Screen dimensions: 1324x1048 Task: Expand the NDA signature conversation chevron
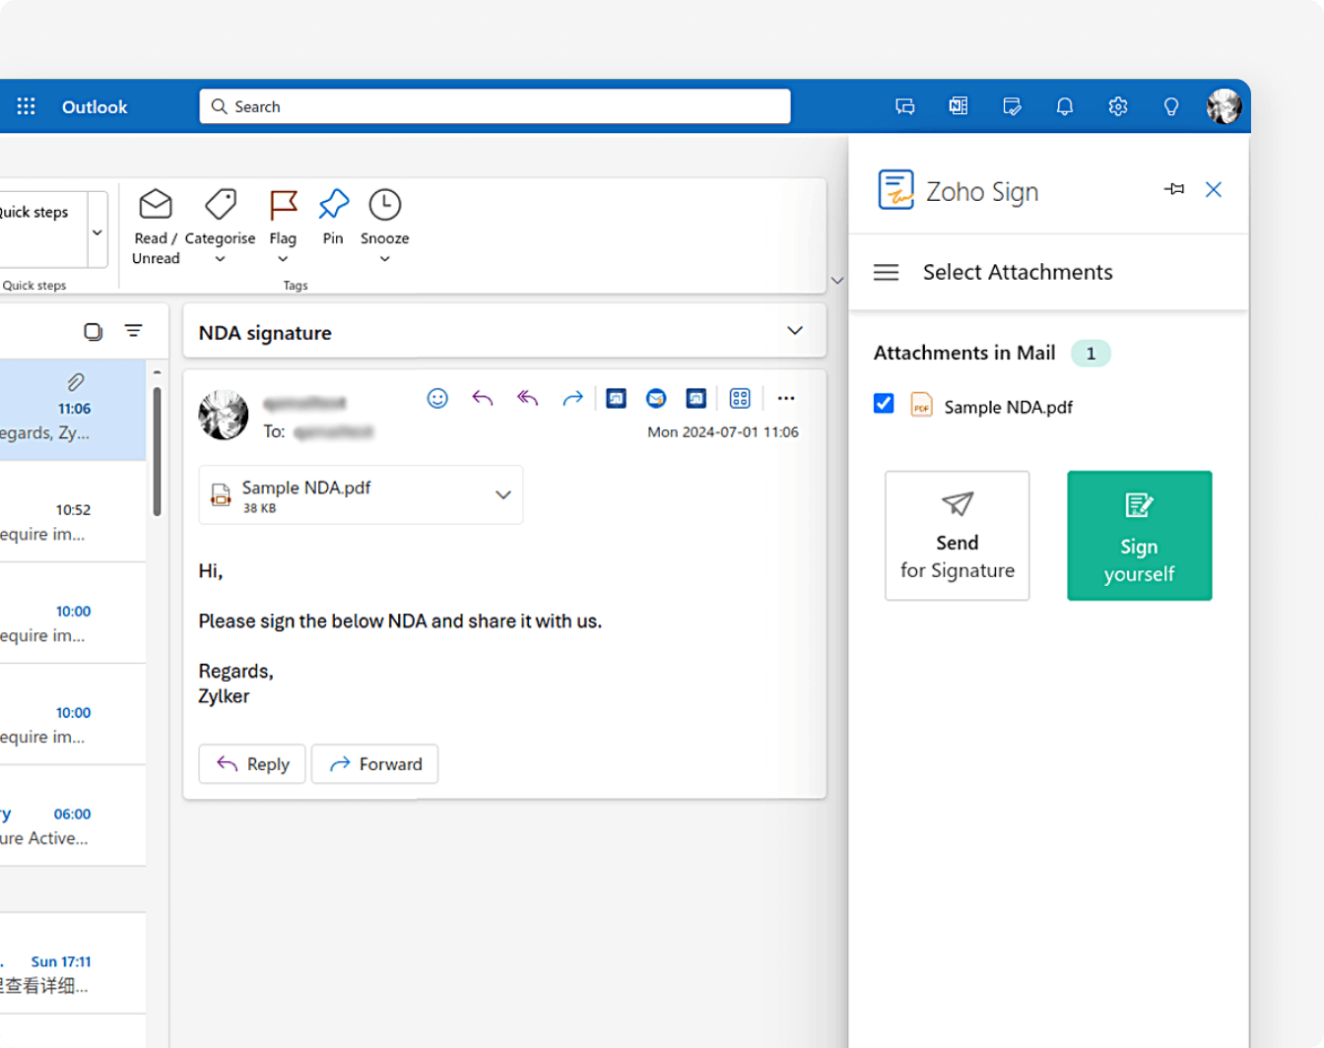point(795,331)
